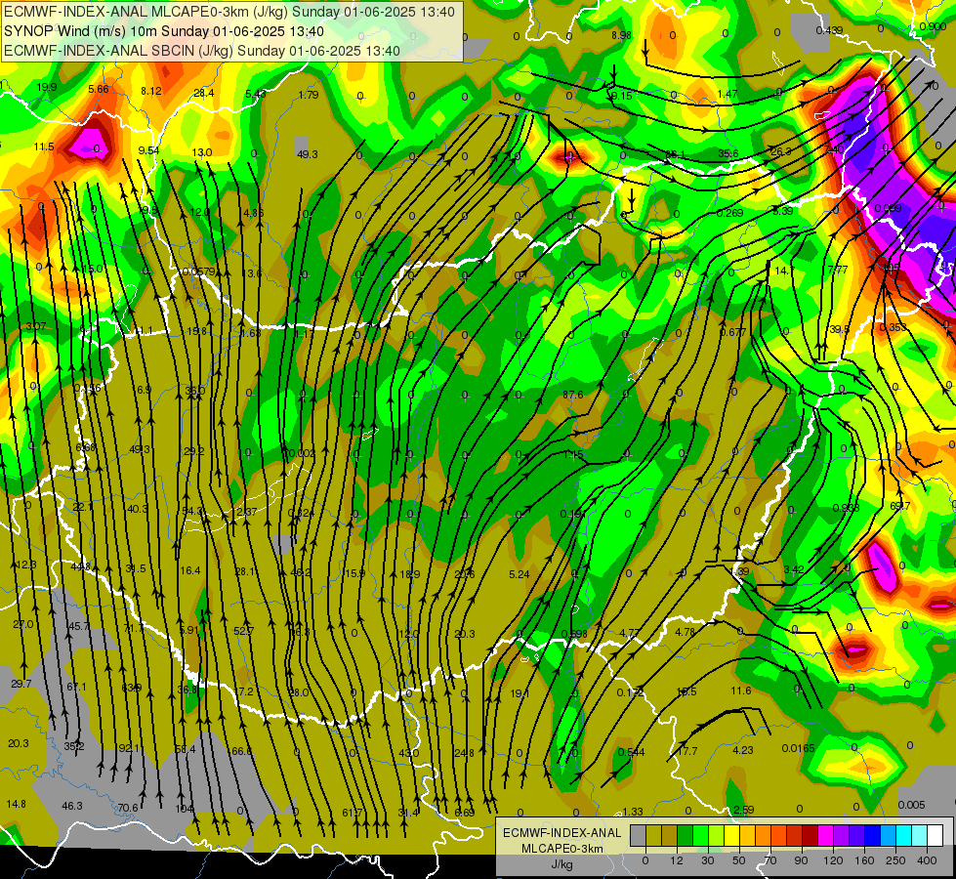The width and height of the screenshot is (956, 879).
Task: Click the map value '0.900'
Action: [933, 26]
